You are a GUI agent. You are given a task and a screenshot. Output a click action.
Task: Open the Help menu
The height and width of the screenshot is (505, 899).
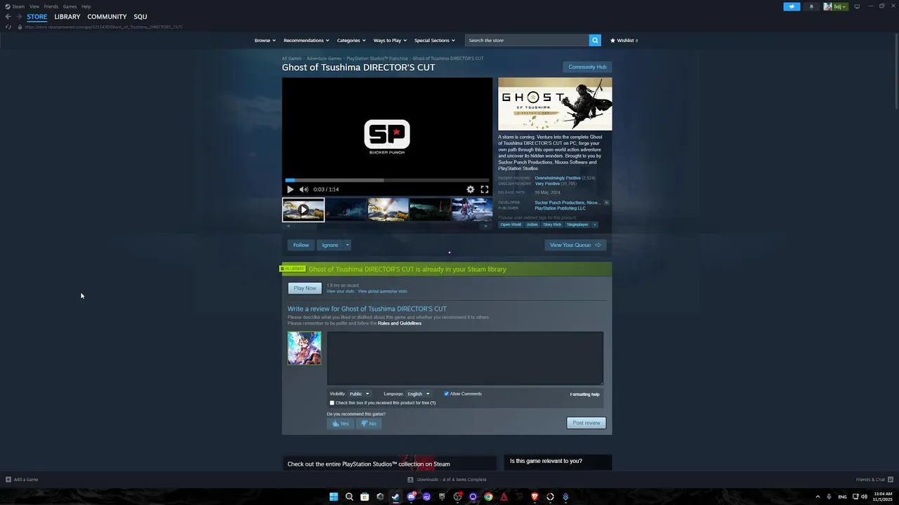click(x=86, y=6)
